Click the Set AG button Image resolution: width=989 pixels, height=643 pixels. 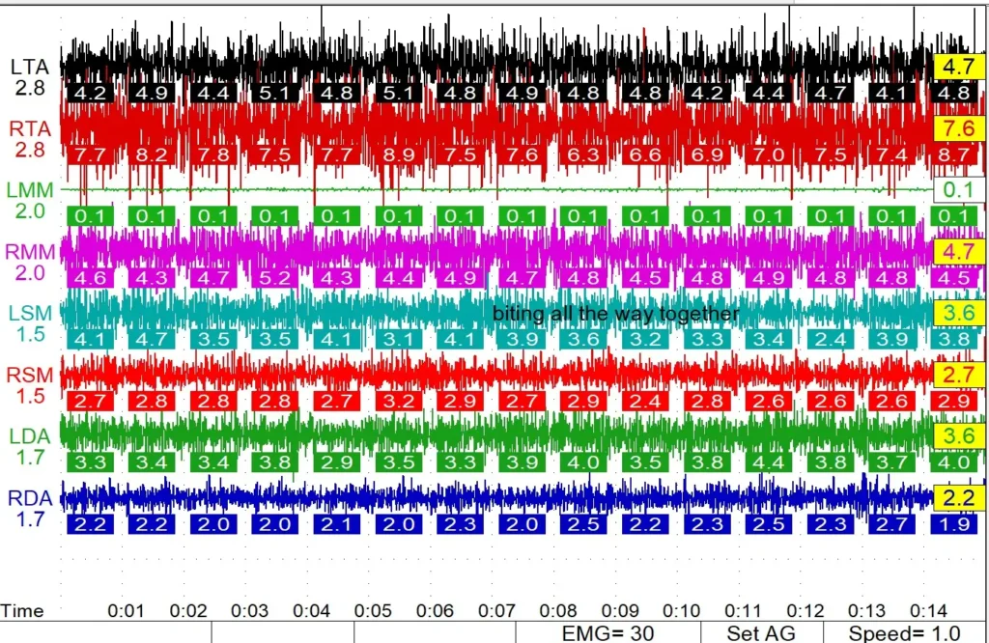[x=761, y=632]
